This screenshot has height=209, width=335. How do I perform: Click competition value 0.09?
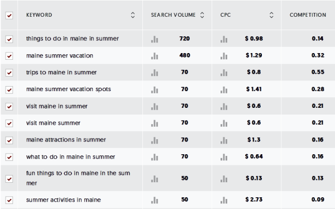(x=318, y=199)
